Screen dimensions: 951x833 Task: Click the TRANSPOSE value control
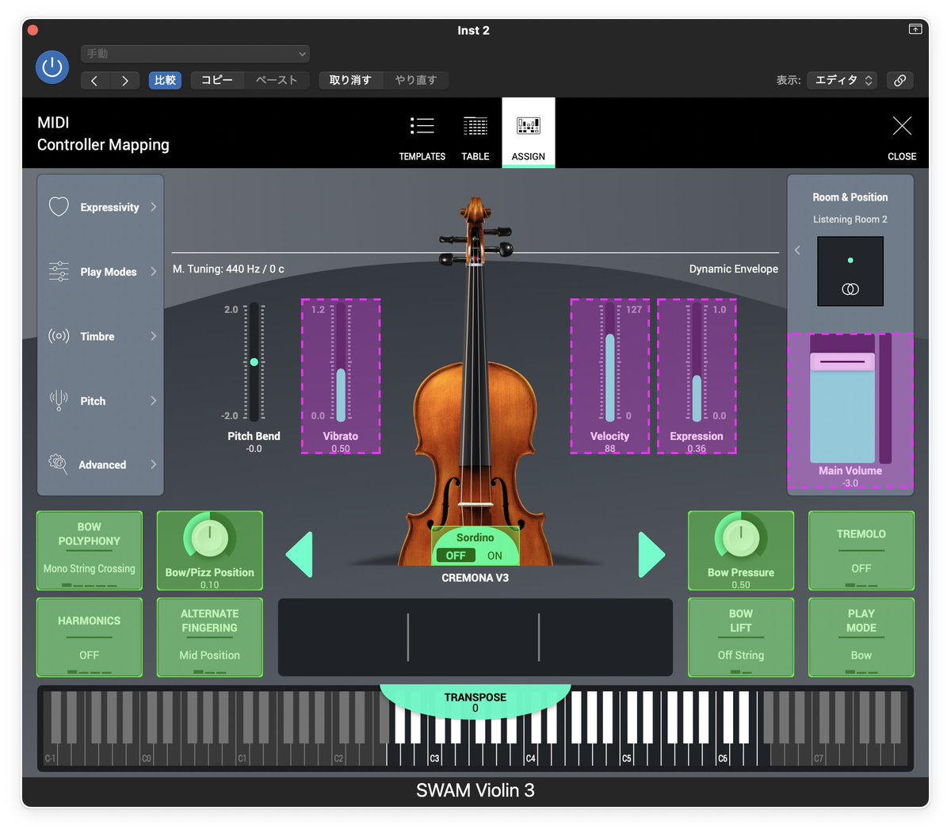pyautogui.click(x=475, y=702)
